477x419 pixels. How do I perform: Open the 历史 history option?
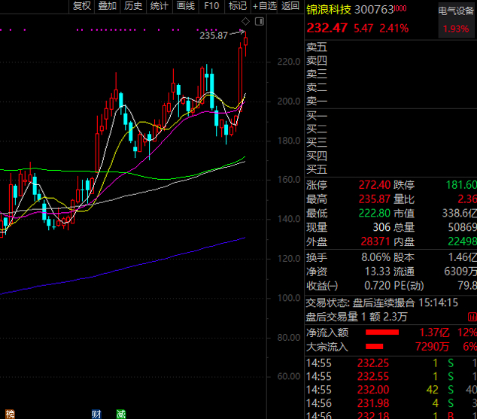(x=133, y=6)
